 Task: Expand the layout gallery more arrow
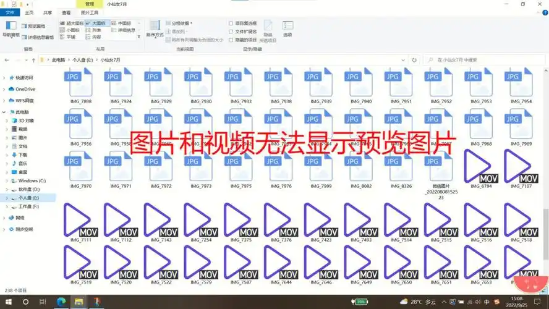point(139,36)
